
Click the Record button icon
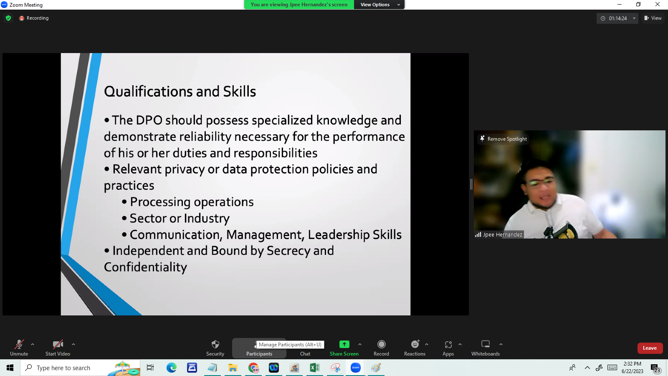click(x=381, y=344)
